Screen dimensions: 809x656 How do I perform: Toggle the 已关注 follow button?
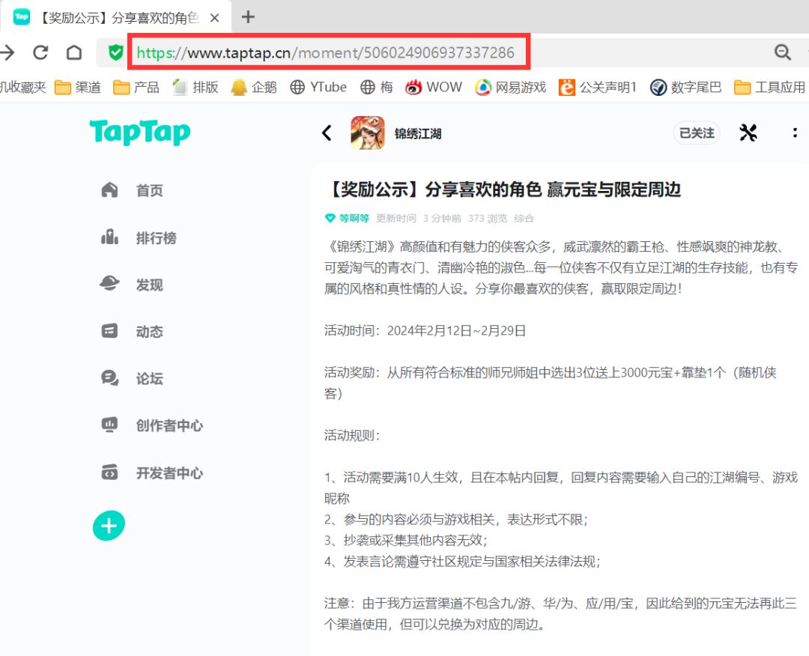[697, 133]
